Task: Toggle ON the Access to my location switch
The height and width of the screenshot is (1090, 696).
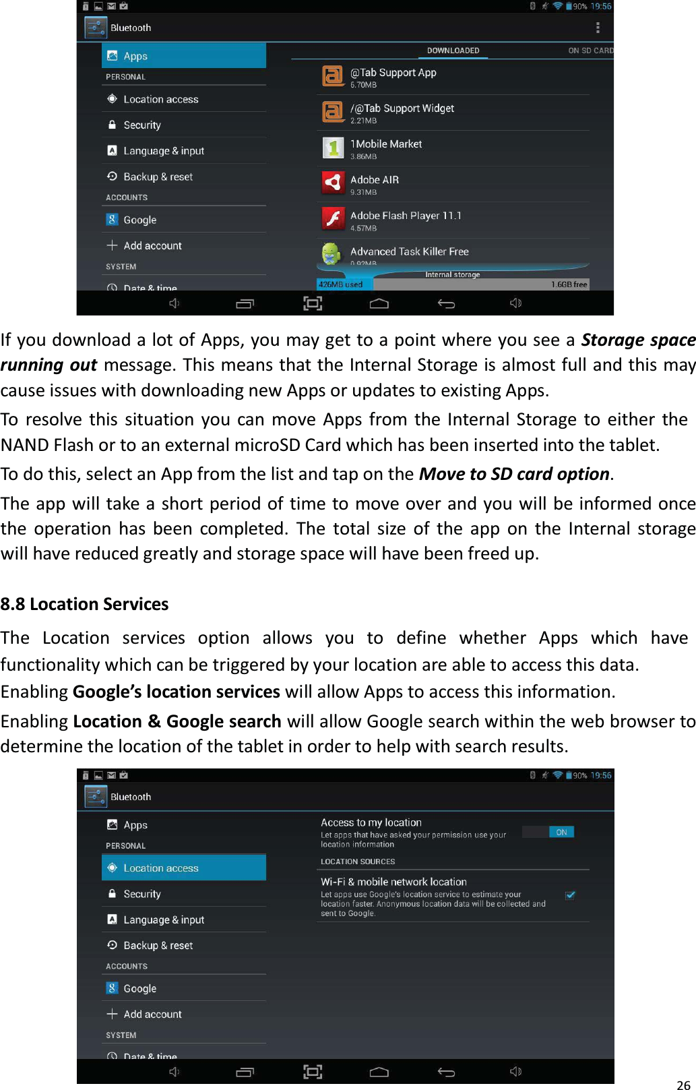Action: [547, 831]
